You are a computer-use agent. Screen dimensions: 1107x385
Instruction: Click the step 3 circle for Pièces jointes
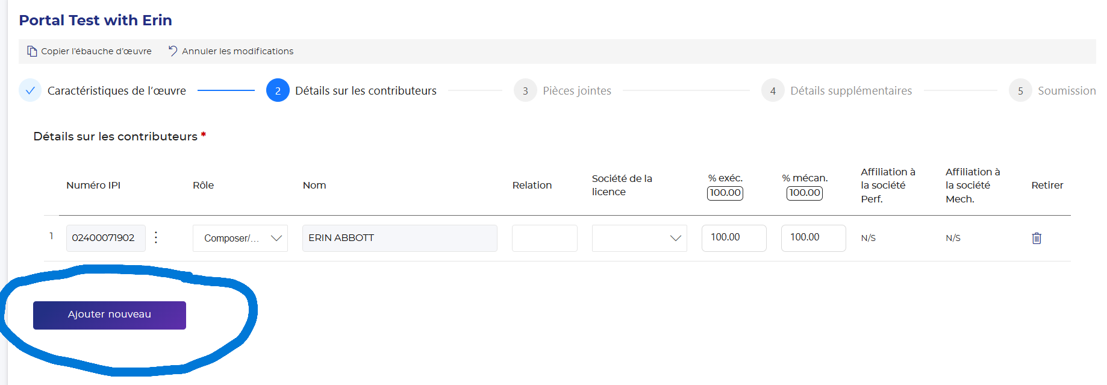tap(525, 90)
